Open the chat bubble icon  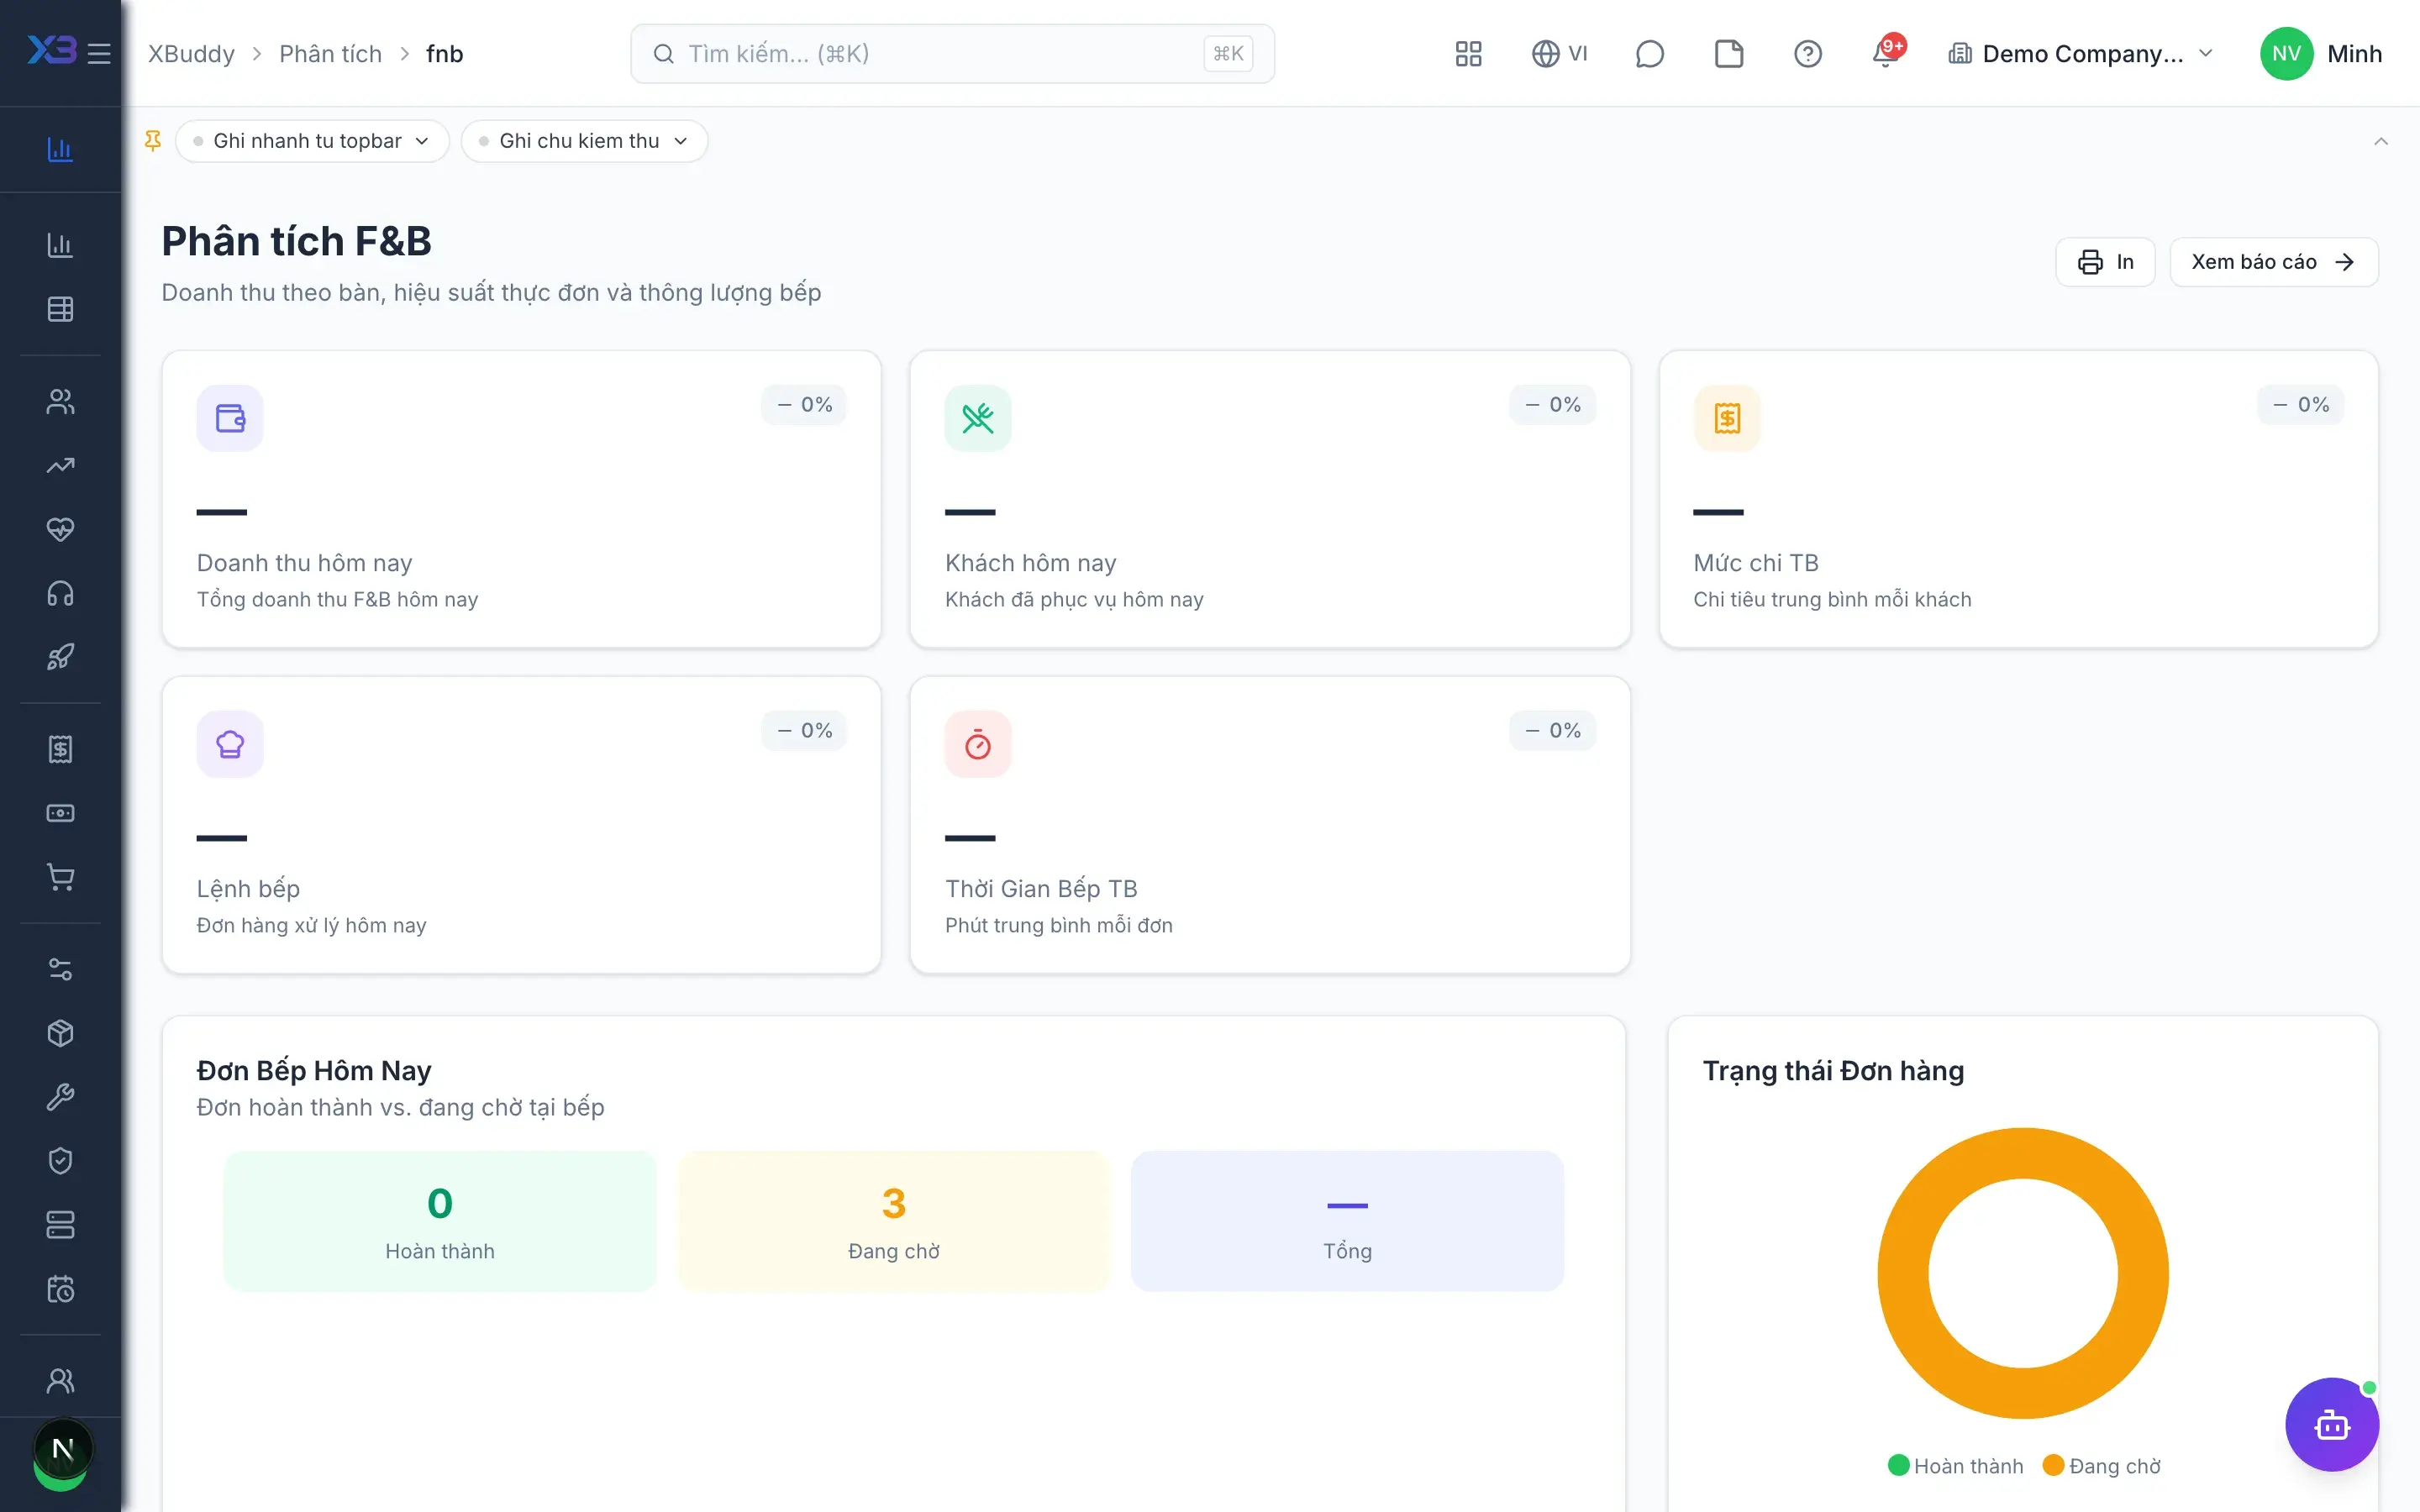(x=1649, y=53)
